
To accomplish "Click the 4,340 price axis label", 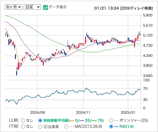I will pos(148,55).
